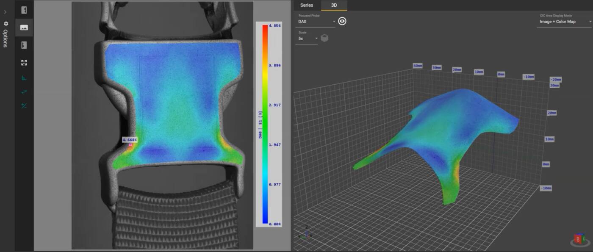This screenshot has height=252, width=593.
Task: Open the Focused Probe DA0 dropdown
Action: (316, 21)
